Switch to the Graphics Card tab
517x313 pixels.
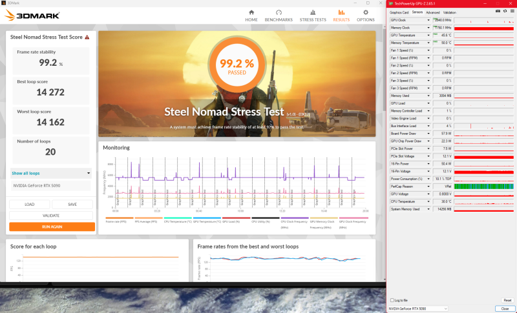pyautogui.click(x=399, y=12)
